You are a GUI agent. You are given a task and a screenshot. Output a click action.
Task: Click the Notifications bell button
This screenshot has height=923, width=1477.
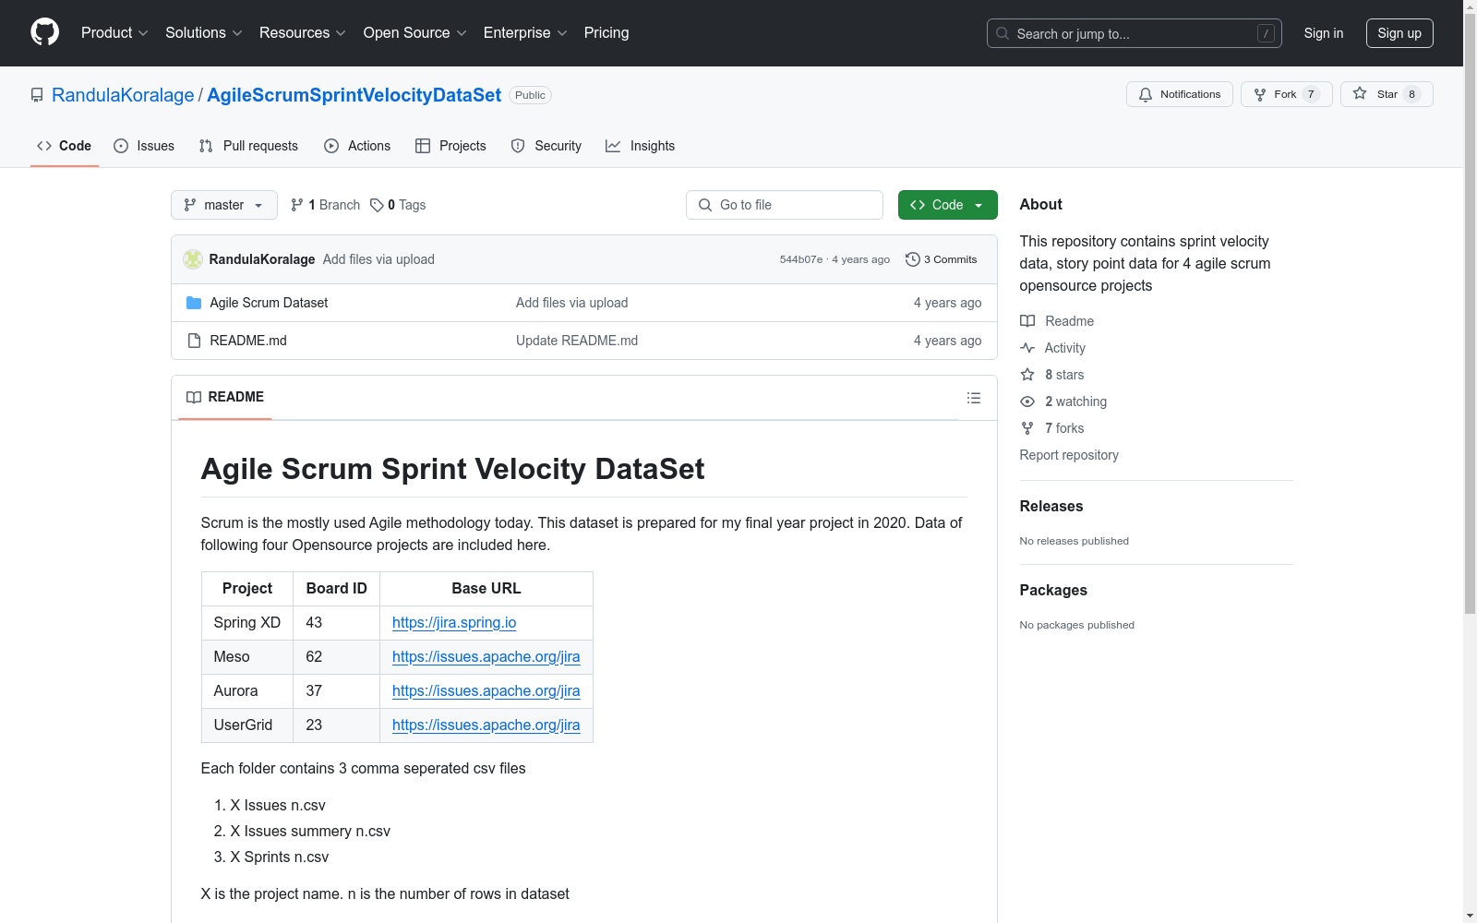[x=1180, y=94]
